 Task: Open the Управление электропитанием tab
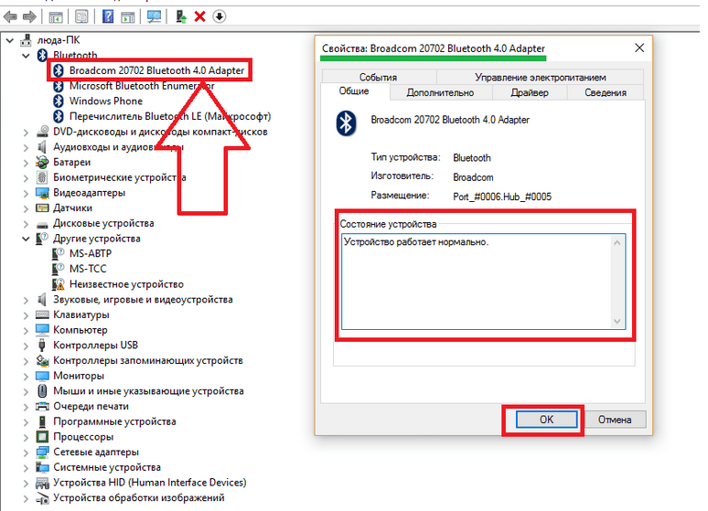[x=541, y=78]
